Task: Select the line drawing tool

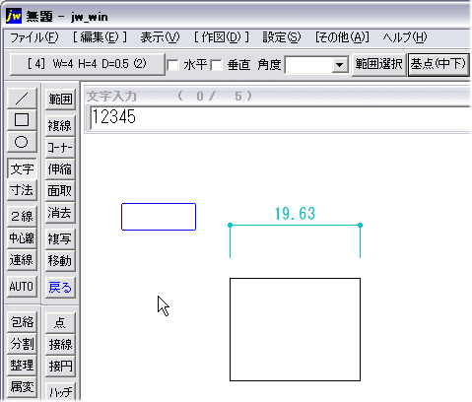Action: click(x=22, y=98)
